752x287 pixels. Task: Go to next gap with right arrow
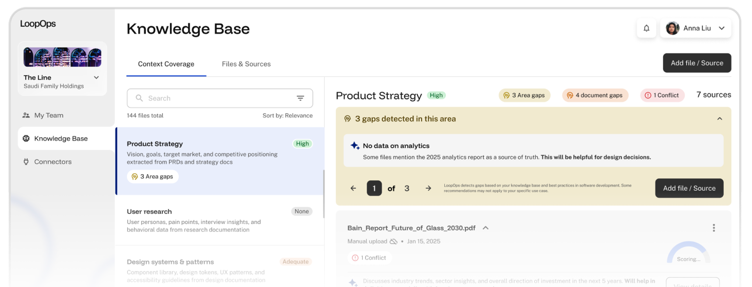(428, 188)
